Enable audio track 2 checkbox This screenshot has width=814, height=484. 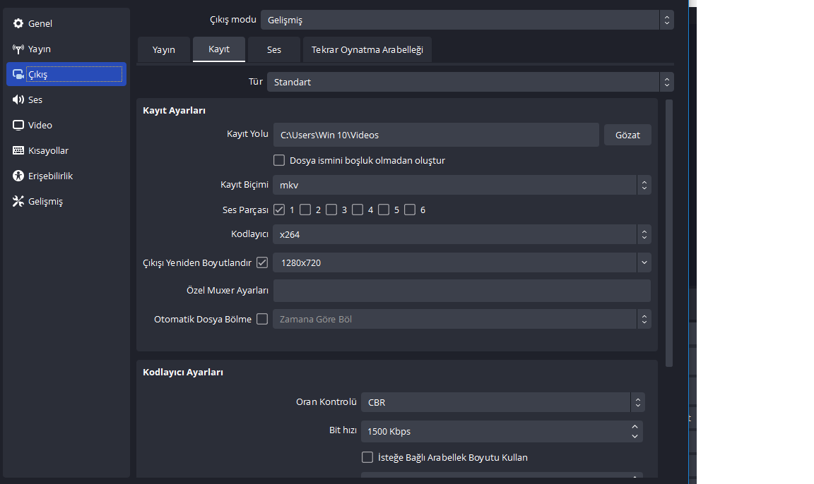click(305, 210)
